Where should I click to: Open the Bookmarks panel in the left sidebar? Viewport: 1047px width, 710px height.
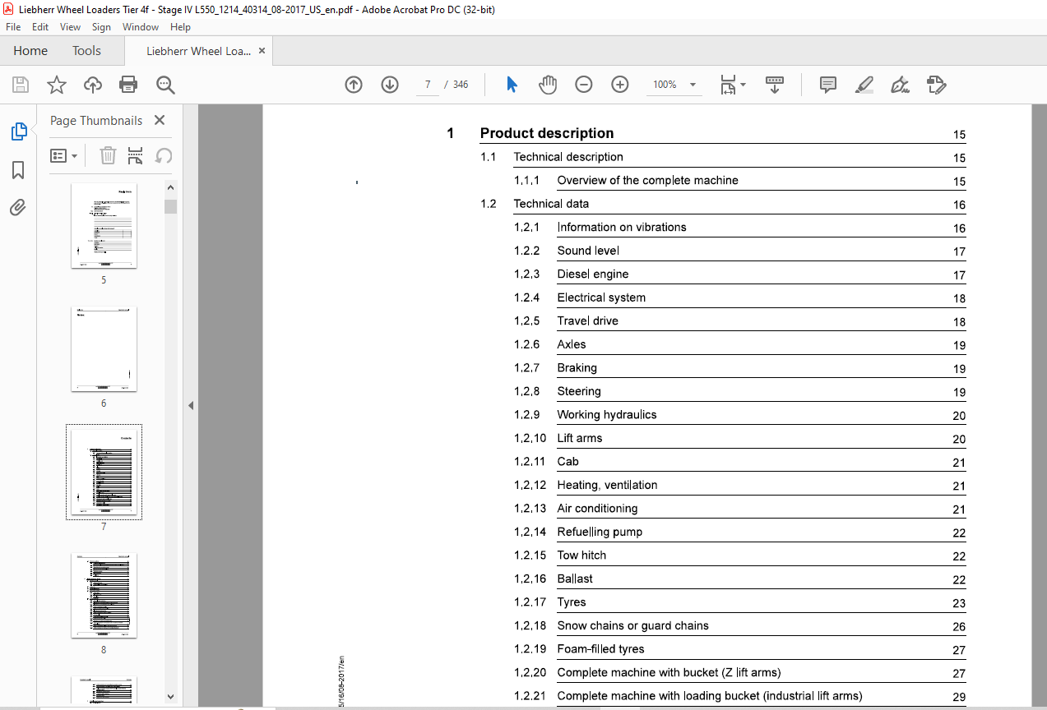click(18, 170)
